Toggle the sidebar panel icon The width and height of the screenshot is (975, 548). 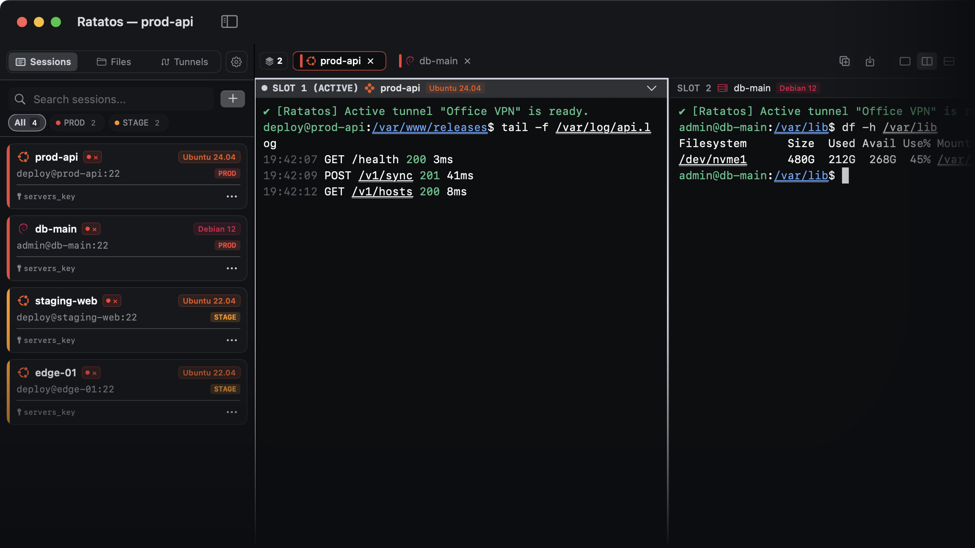click(229, 22)
